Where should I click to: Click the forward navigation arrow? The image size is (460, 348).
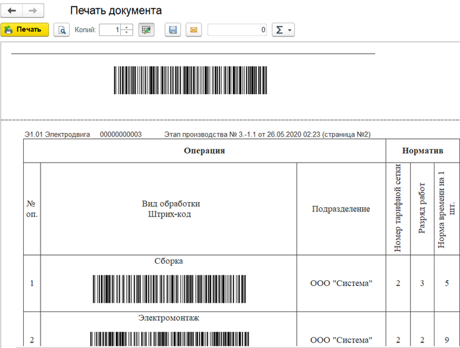33,11
